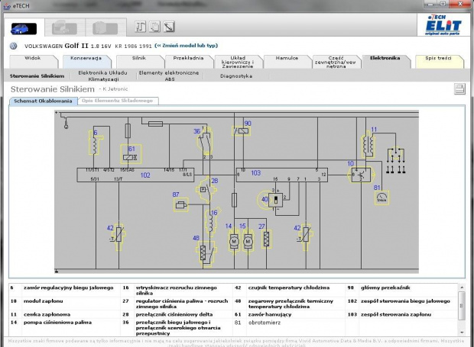Click the greyed-out third header icon
This screenshot has height=347, width=474.
(x=105, y=28)
